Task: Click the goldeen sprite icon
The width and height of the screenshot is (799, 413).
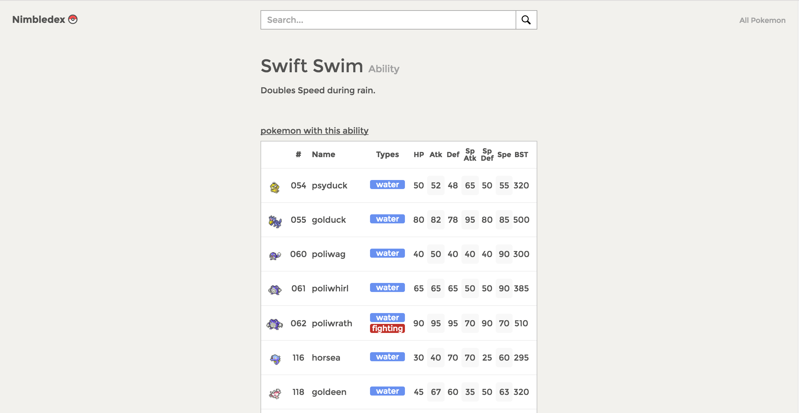Action: pos(275,393)
